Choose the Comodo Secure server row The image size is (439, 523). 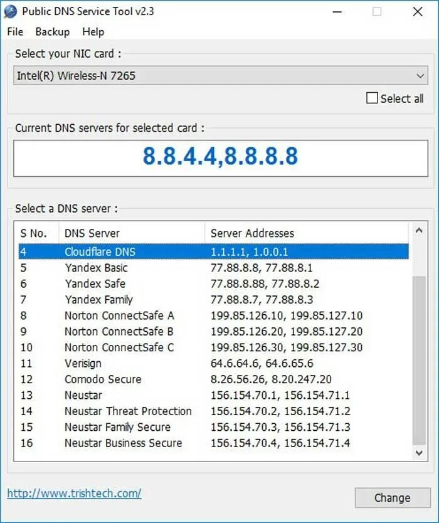[x=213, y=379]
